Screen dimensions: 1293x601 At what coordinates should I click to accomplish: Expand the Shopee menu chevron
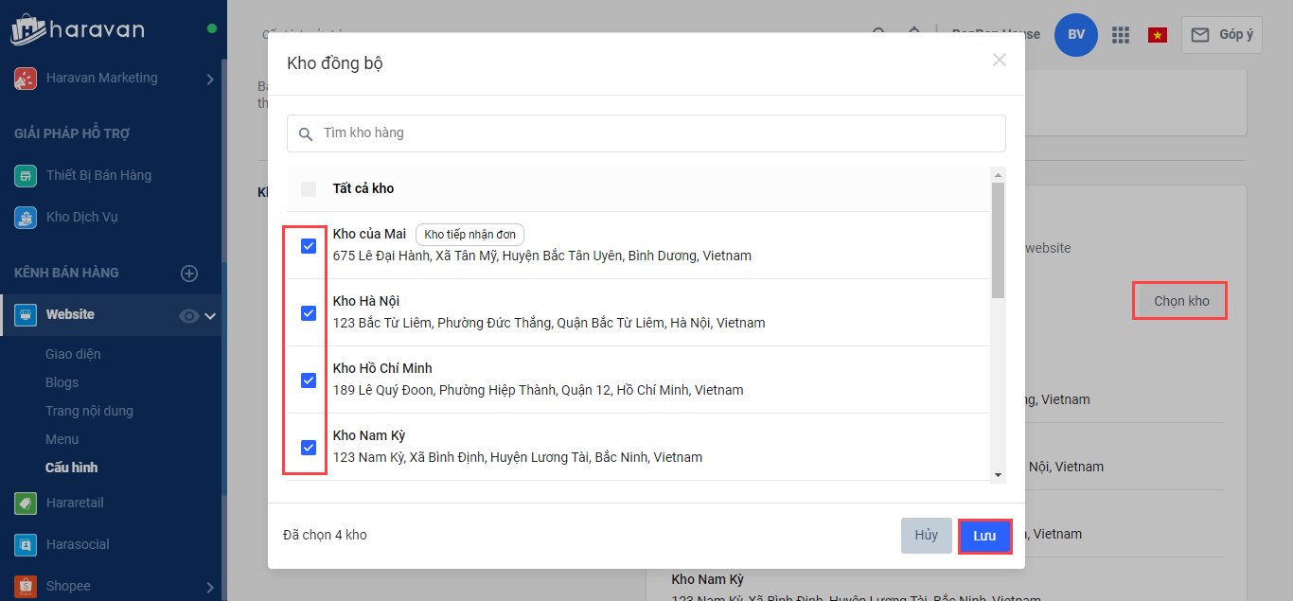click(x=210, y=588)
